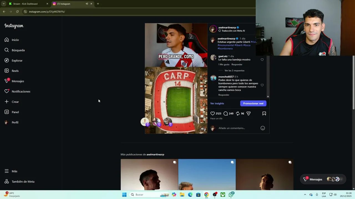
Task: Save the post with the bookmark icon
Action: (264, 114)
